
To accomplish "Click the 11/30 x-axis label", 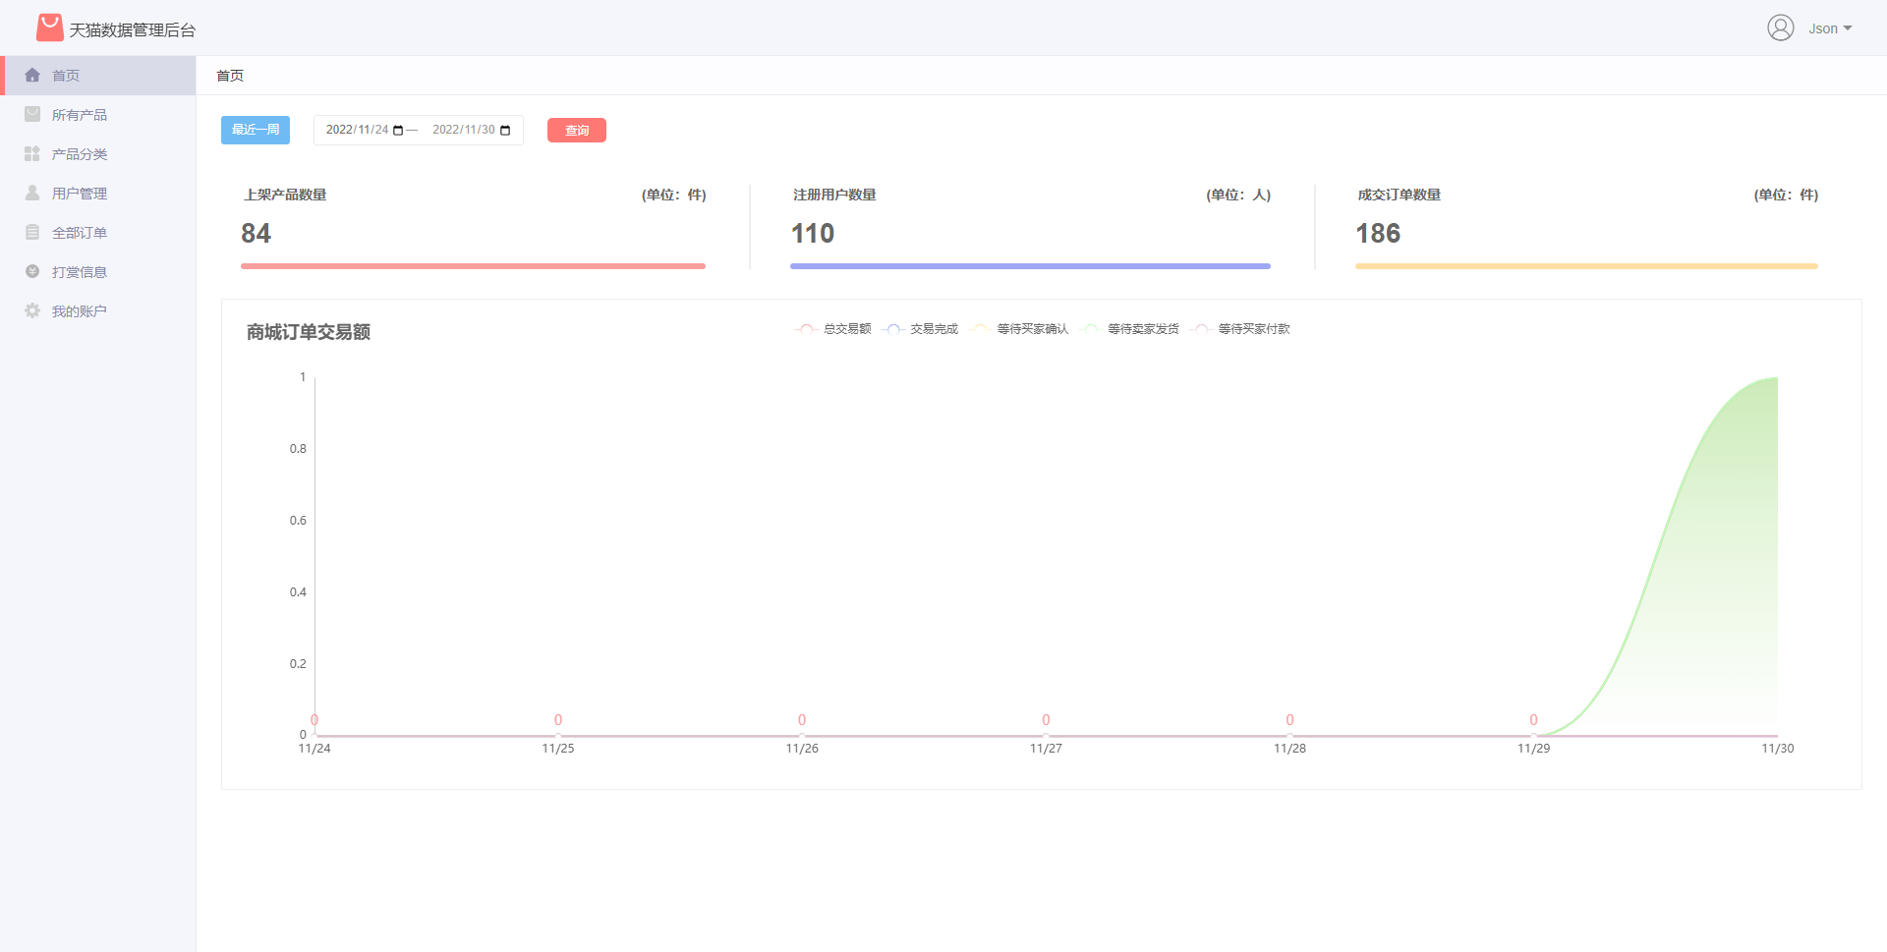I will pos(1777,749).
